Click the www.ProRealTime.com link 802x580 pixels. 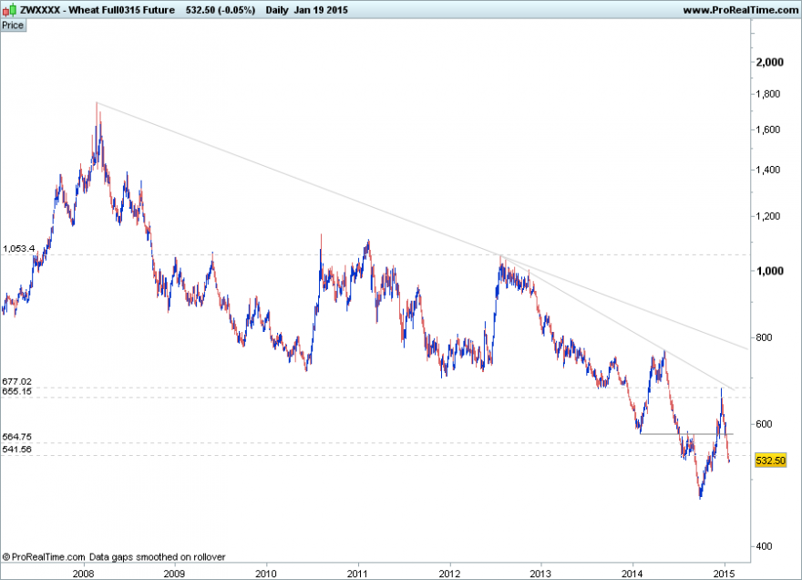point(740,10)
